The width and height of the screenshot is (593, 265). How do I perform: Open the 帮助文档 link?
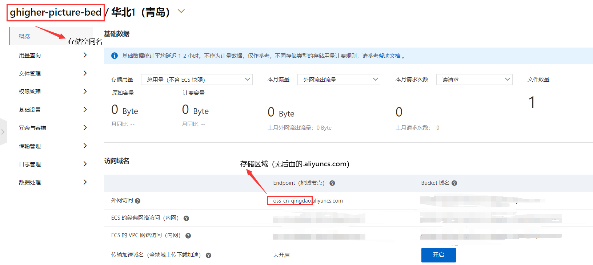tap(389, 56)
